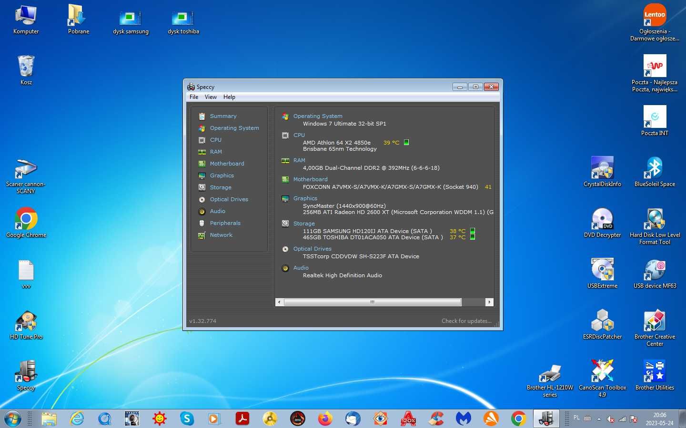Select the Kosz recycle bin icon

coord(26,70)
